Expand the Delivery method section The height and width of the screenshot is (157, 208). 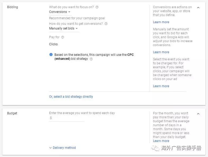pos(62,148)
